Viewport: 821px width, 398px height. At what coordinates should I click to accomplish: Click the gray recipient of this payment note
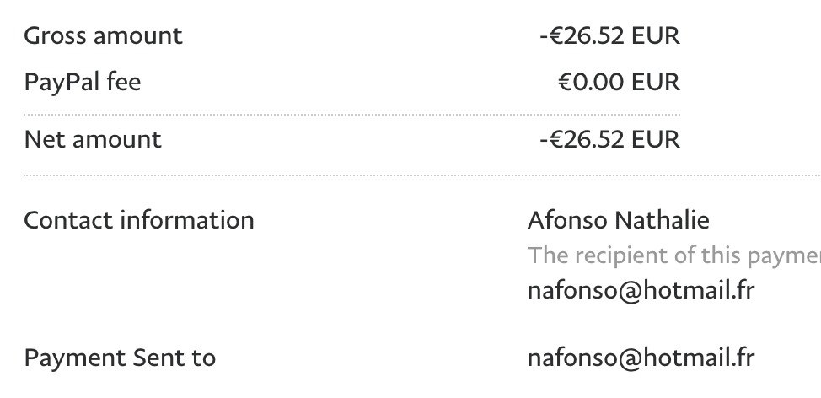[x=673, y=255]
